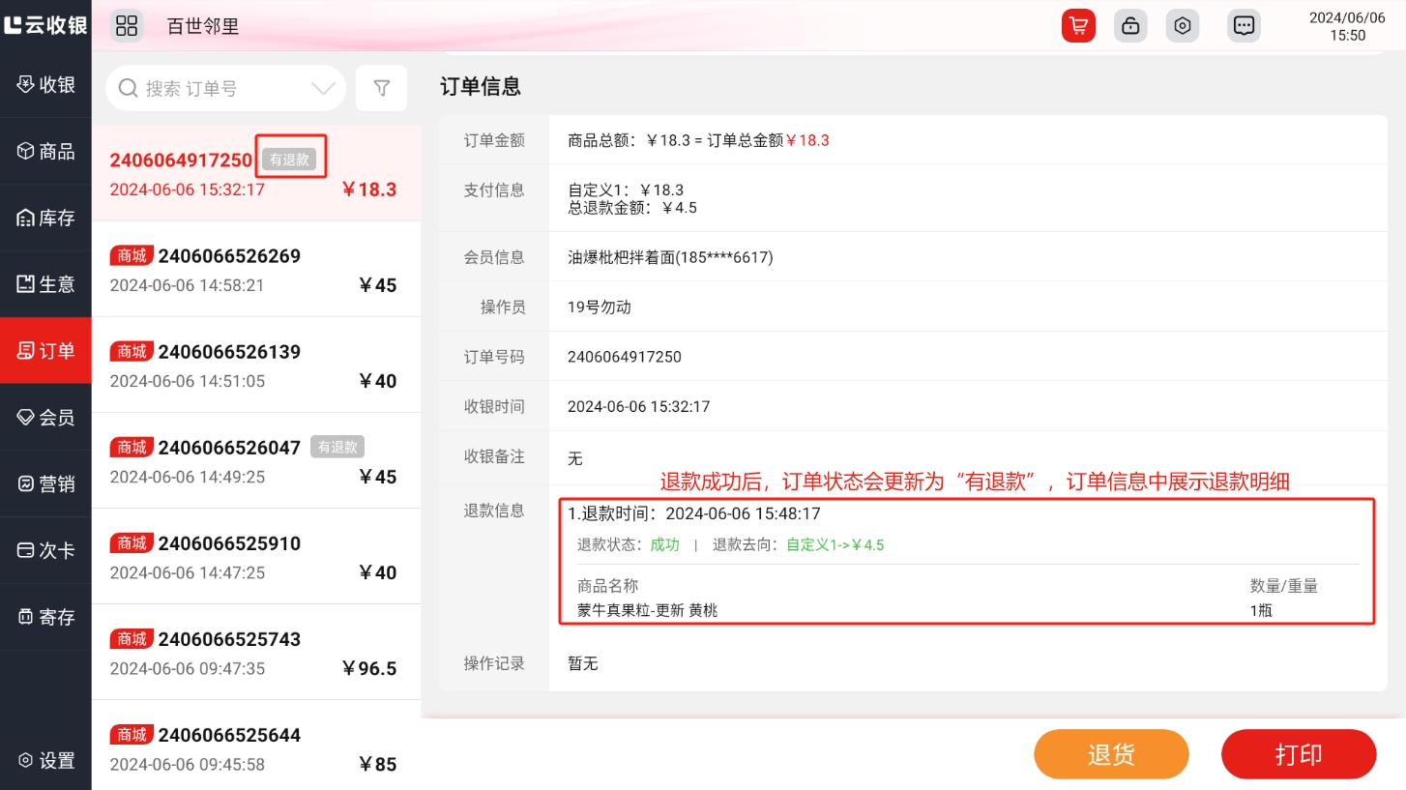Open 设置 at the sidebar bottom
Screen dimensions: 1406x790
tap(45, 761)
